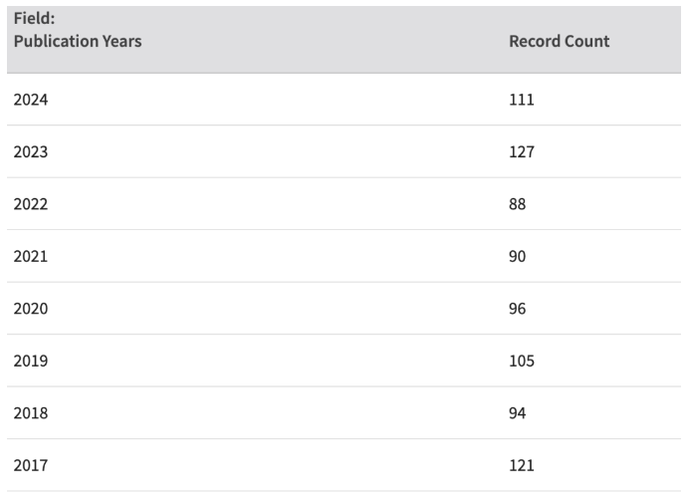This screenshot has width=689, height=497.
Task: Click record count 90 for 2021
Action: 517,256
